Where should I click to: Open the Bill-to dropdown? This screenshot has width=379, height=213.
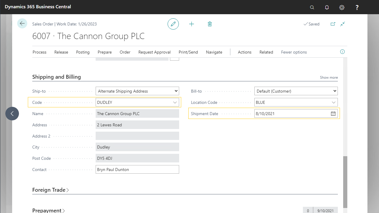click(x=296, y=91)
